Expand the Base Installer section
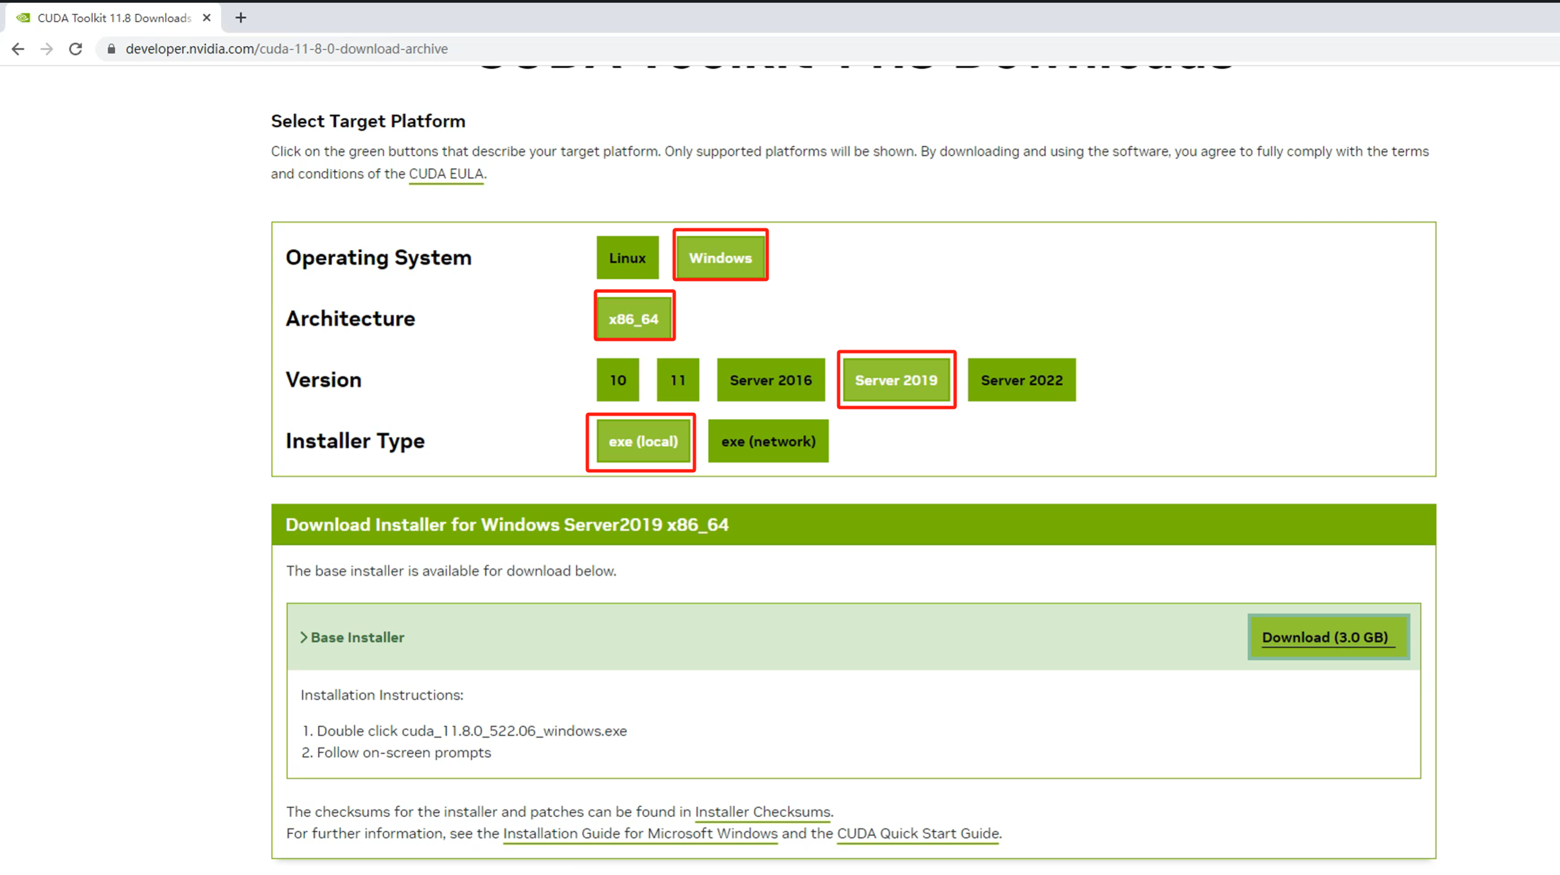This screenshot has height=875, width=1560. pyautogui.click(x=352, y=637)
